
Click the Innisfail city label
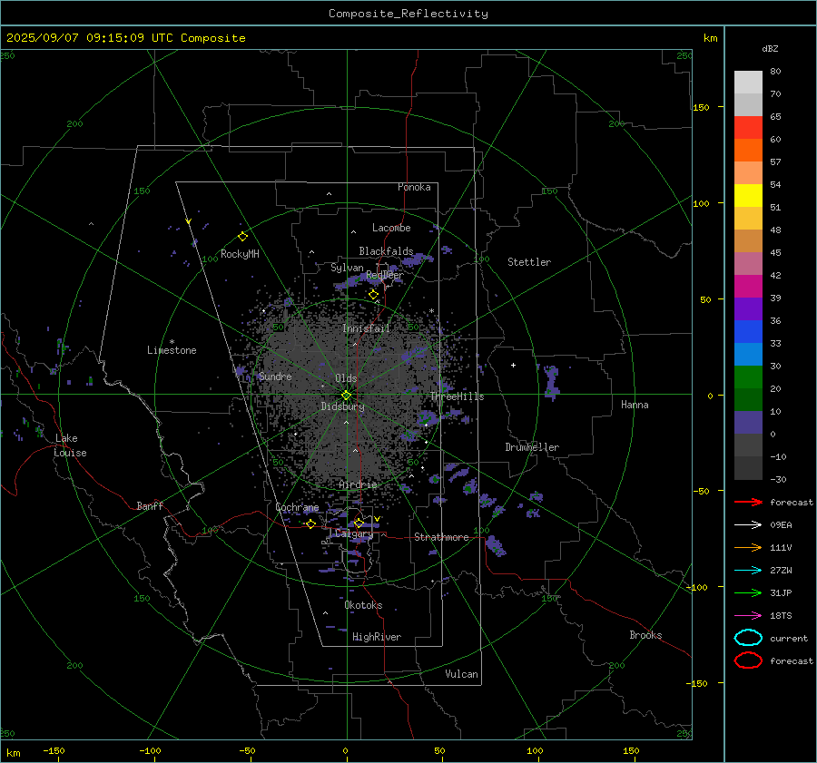click(x=367, y=328)
